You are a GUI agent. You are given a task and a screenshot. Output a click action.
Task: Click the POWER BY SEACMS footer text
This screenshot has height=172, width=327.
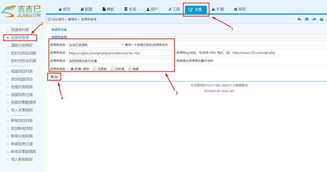pyautogui.click(x=219, y=91)
